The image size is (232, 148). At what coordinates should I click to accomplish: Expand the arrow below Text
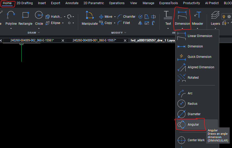pos(168,28)
